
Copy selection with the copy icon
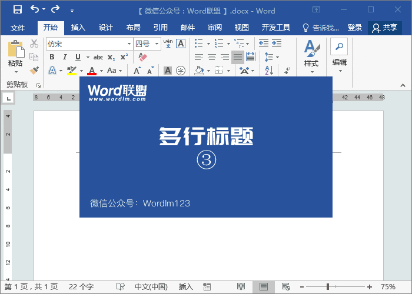tap(34, 56)
